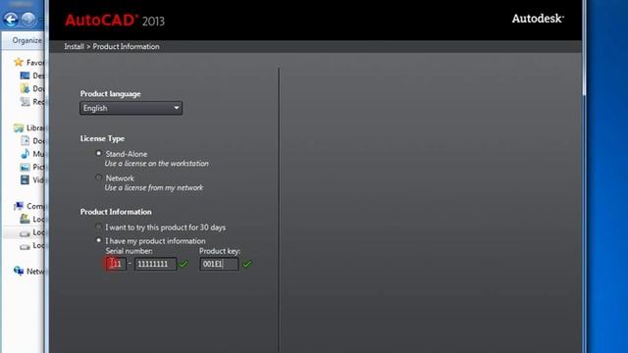
Task: Select last Local Disk in Explorer sidebar
Action: point(32,245)
